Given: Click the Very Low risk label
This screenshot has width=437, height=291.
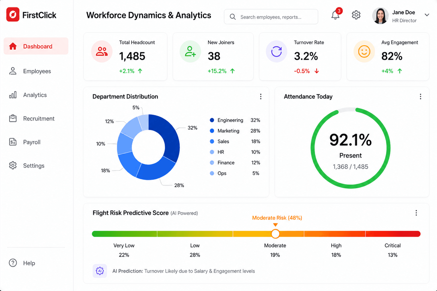Looking at the screenshot, I should 124,246.
